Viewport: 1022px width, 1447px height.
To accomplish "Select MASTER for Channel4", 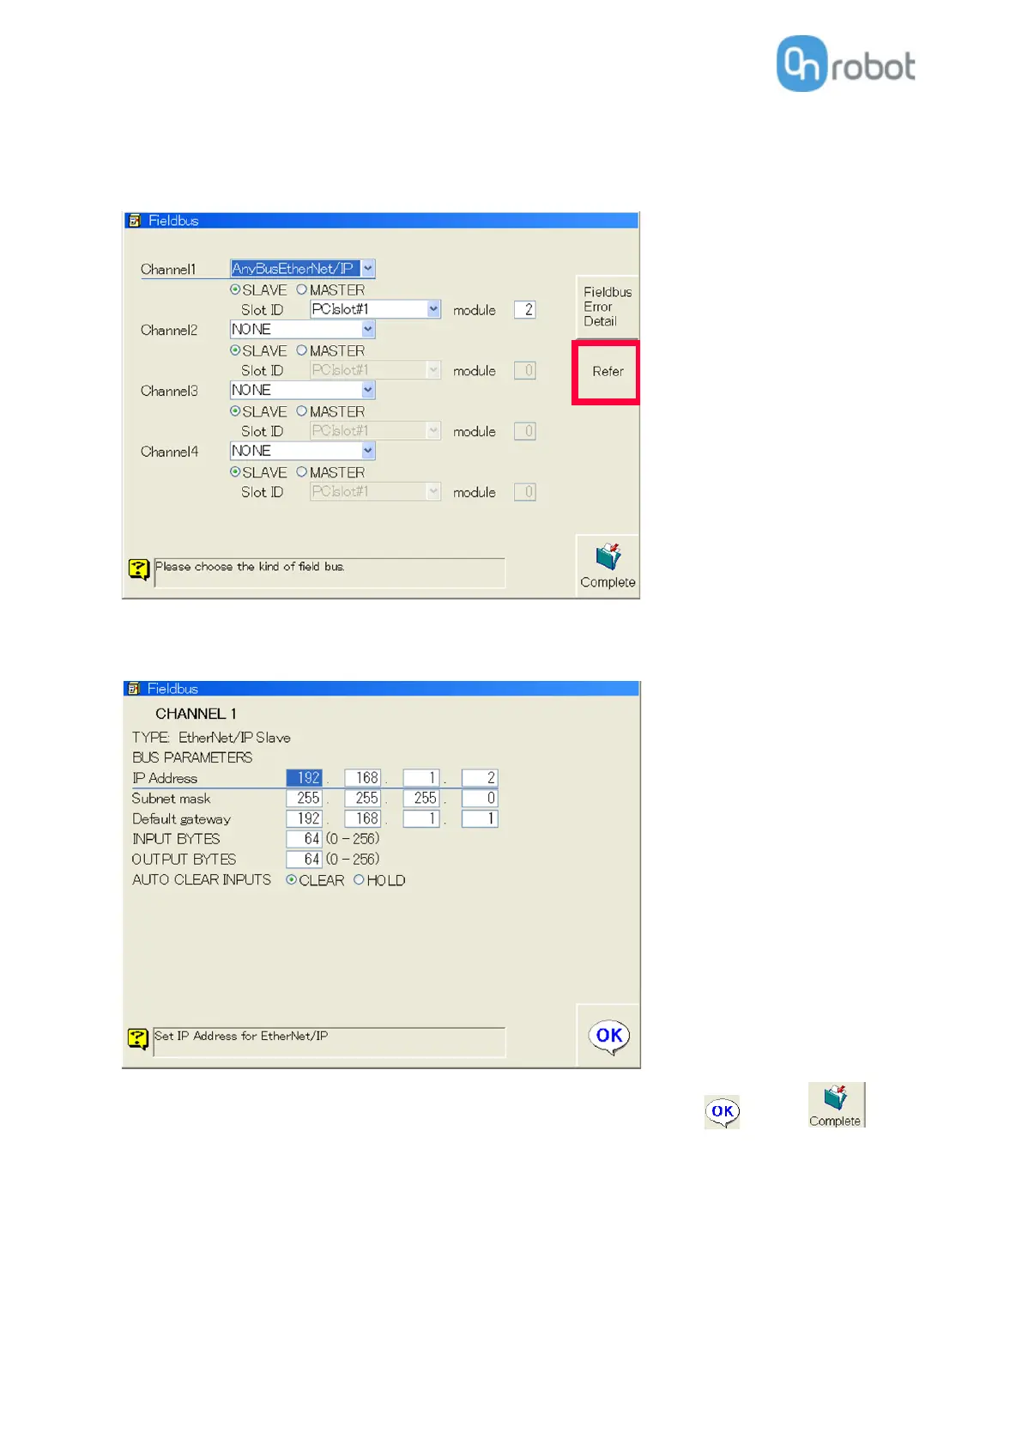I will coord(302,473).
